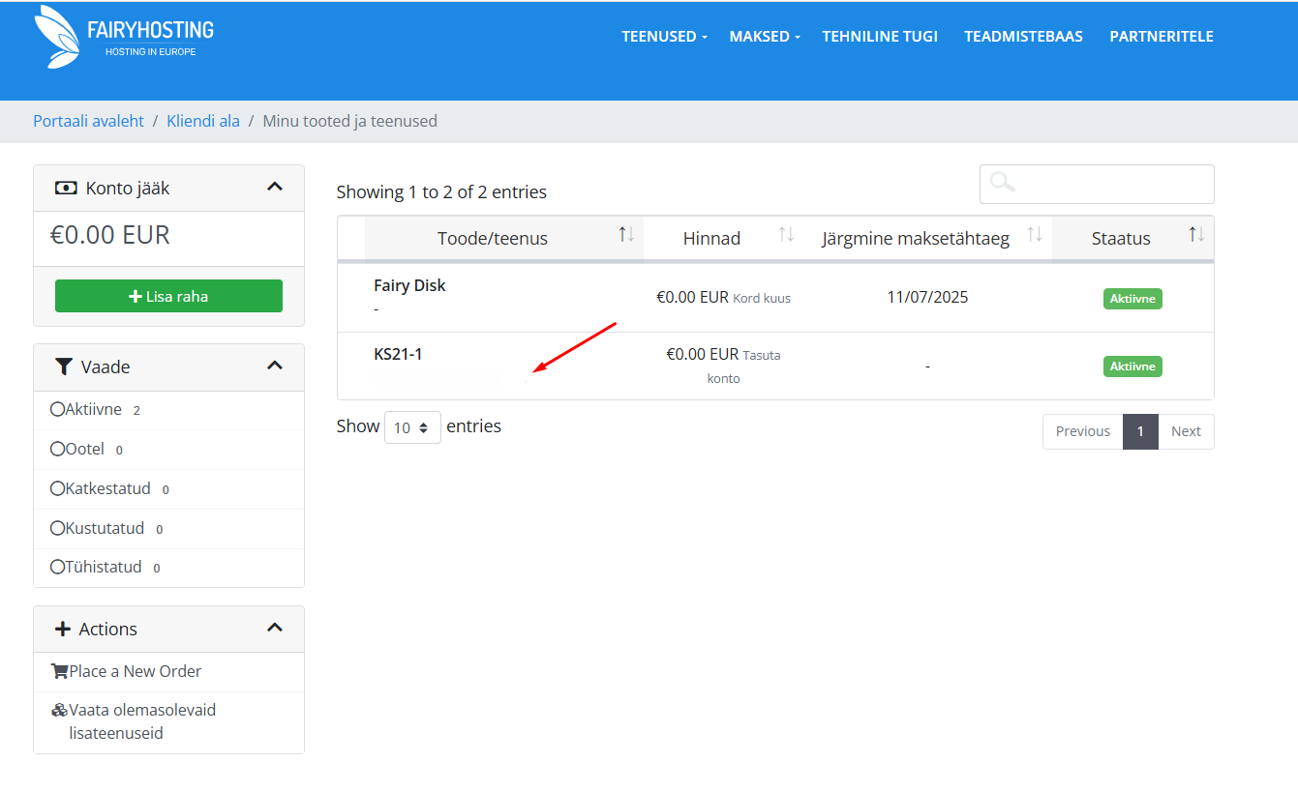Select the Tühistatud filter radio
This screenshot has width=1298, height=792.
[x=57, y=568]
